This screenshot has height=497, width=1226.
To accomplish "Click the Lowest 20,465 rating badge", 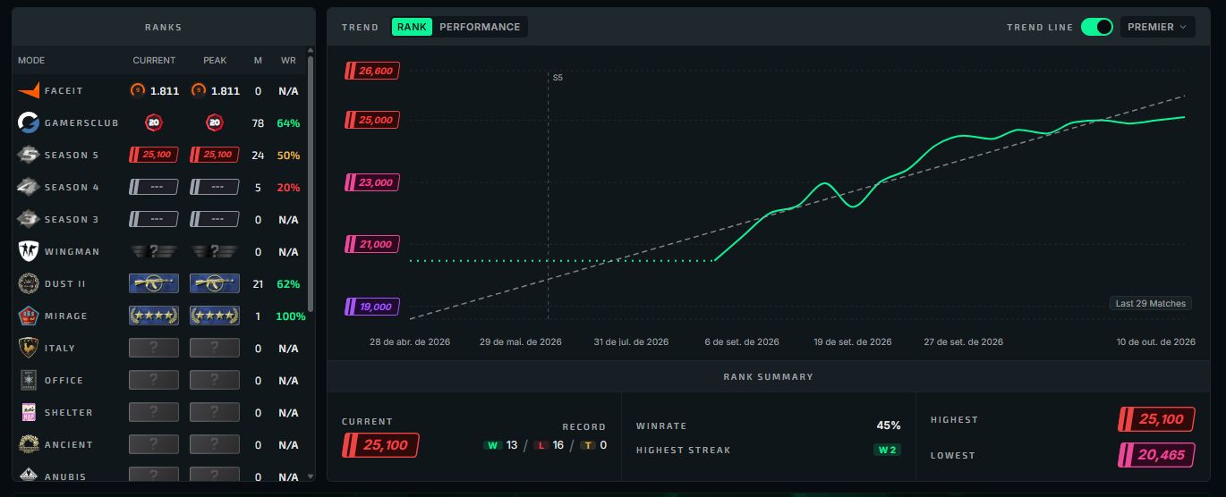I will [x=1156, y=455].
